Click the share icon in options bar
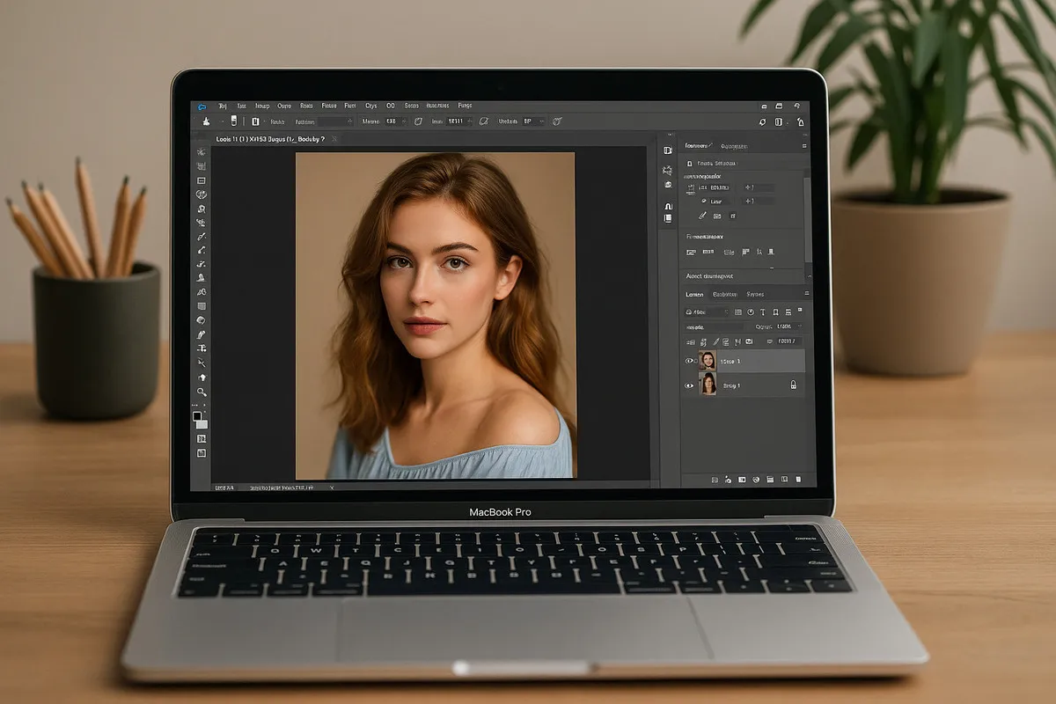 pos(800,122)
